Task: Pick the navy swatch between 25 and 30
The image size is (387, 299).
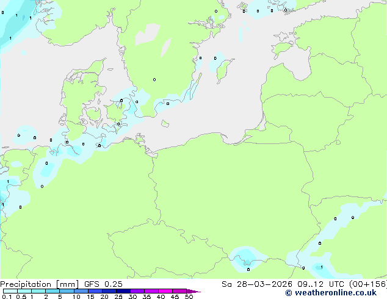Action: pos(123,291)
